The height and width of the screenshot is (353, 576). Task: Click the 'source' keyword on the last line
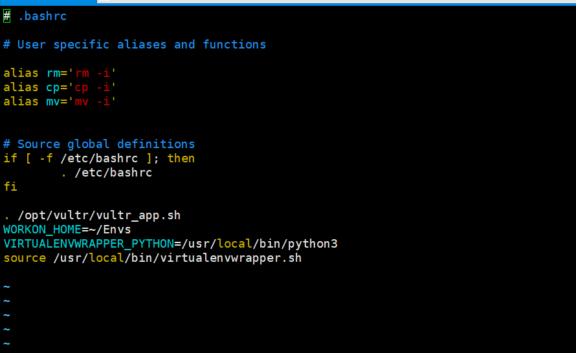coord(25,258)
